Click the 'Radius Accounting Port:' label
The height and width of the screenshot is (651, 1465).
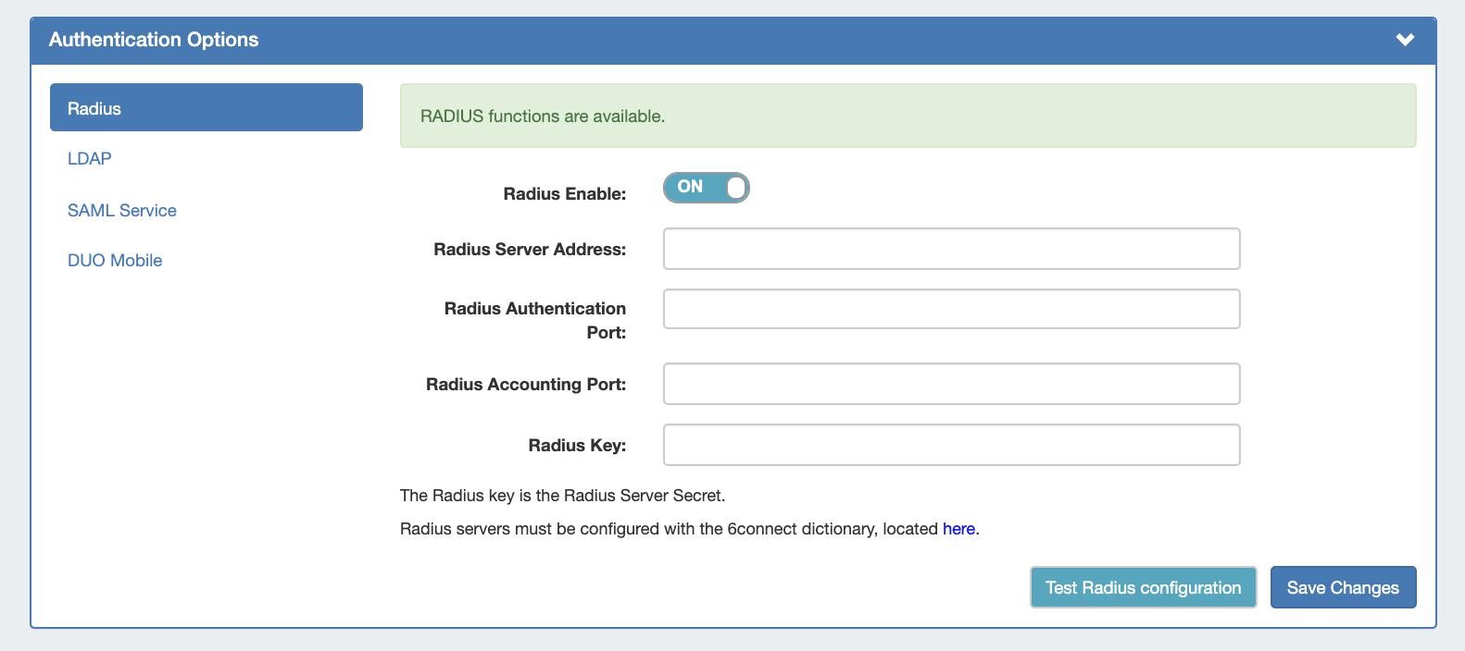pos(526,385)
